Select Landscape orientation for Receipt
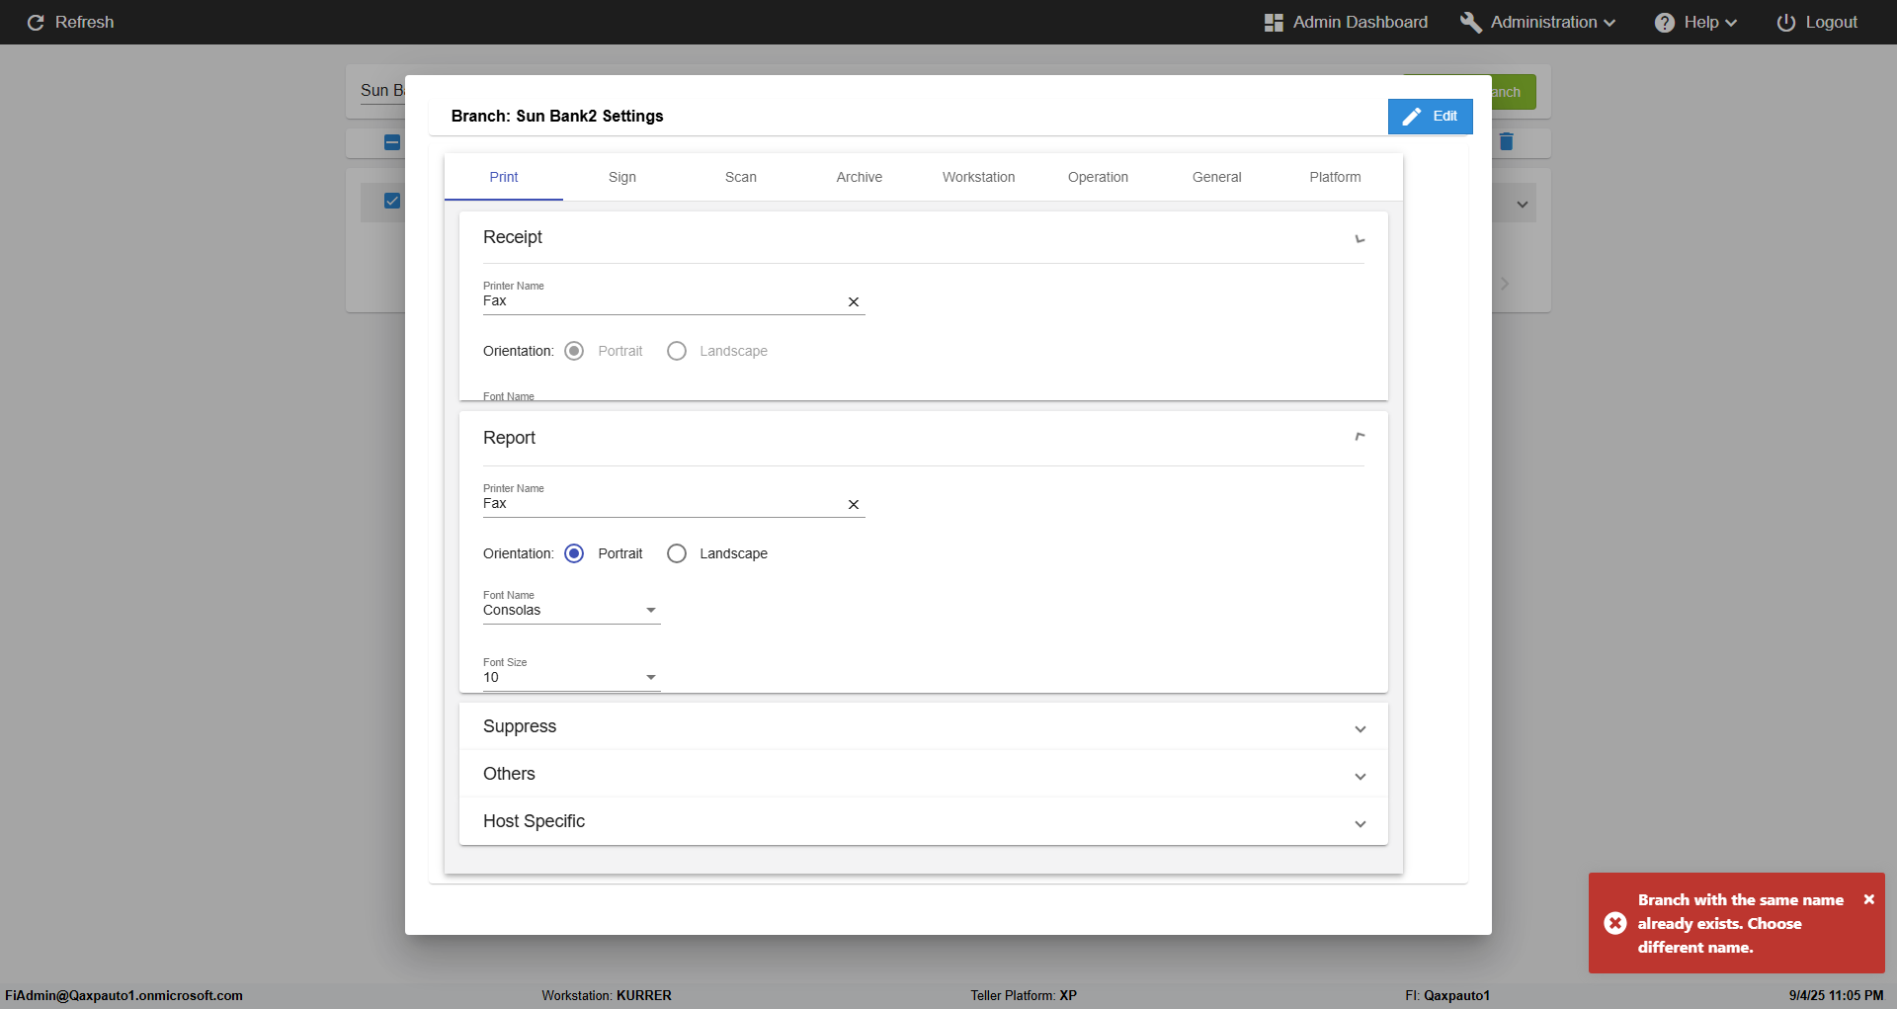 (677, 351)
